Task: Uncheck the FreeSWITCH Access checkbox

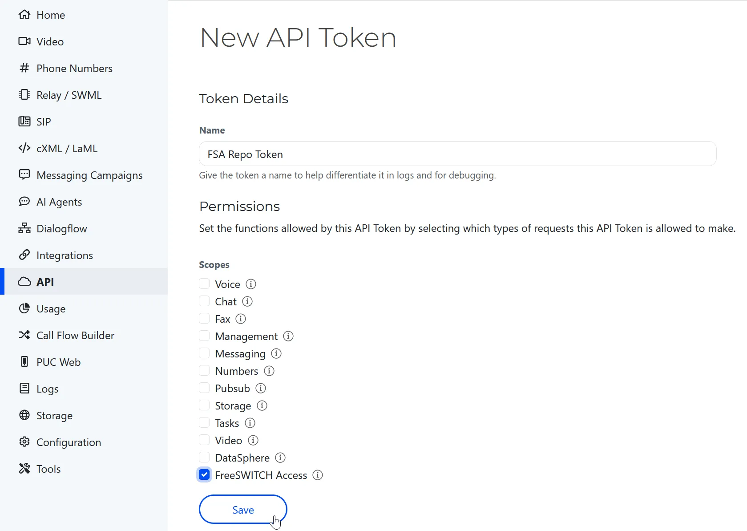Action: [x=204, y=474]
